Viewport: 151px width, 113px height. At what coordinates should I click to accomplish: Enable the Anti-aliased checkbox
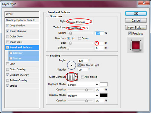(82, 77)
